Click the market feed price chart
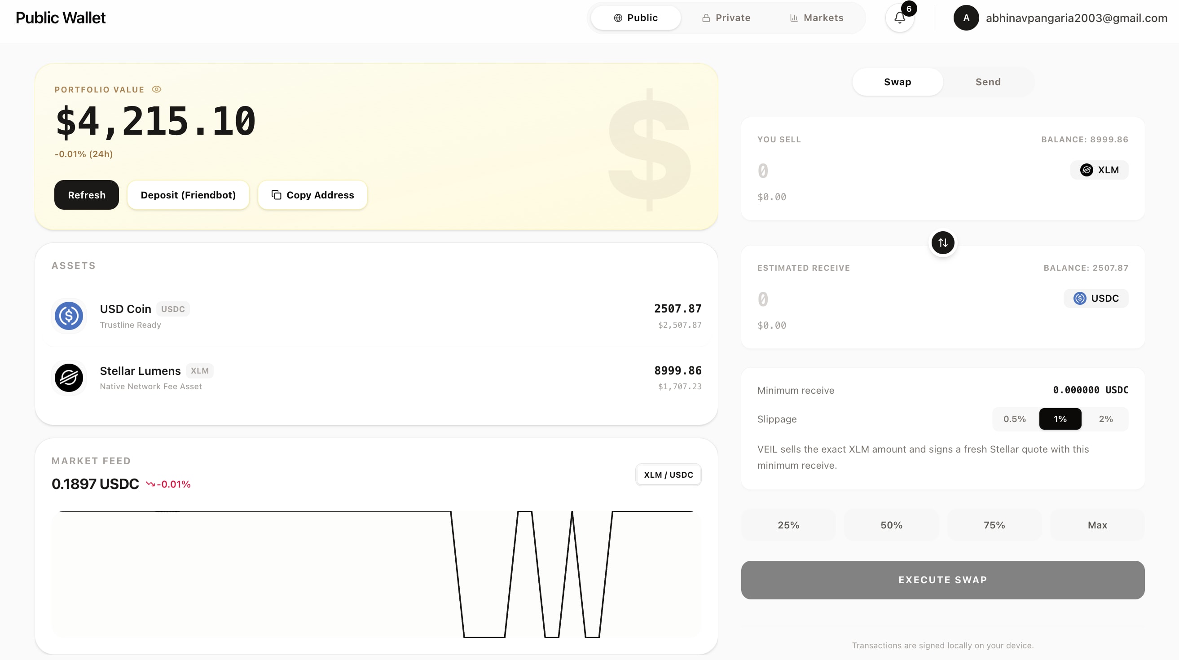Image resolution: width=1179 pixels, height=660 pixels. [376, 574]
